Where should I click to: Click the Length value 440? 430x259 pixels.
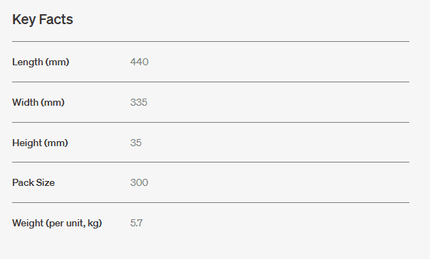[140, 62]
